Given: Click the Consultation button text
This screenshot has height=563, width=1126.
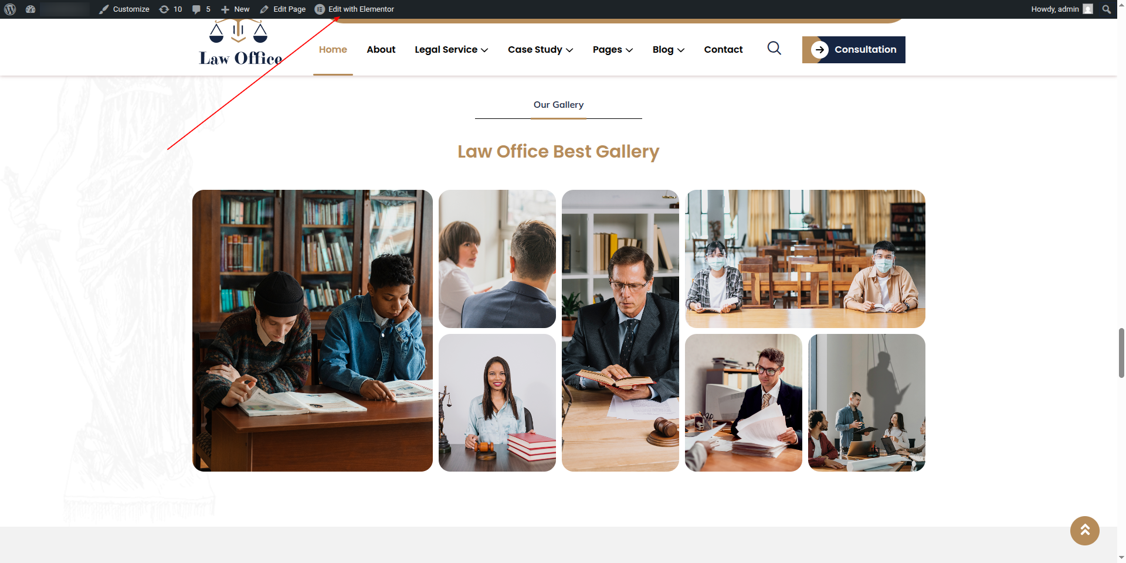Looking at the screenshot, I should click(x=866, y=50).
